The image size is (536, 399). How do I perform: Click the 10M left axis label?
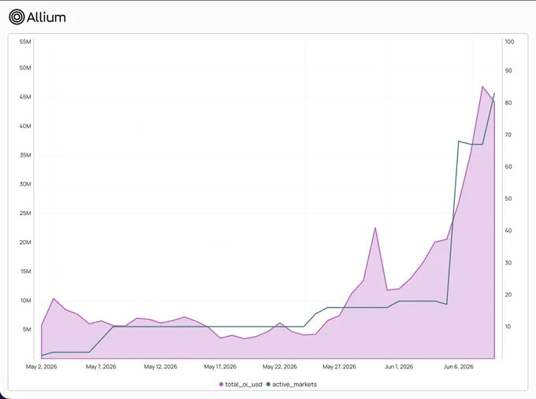(x=26, y=301)
